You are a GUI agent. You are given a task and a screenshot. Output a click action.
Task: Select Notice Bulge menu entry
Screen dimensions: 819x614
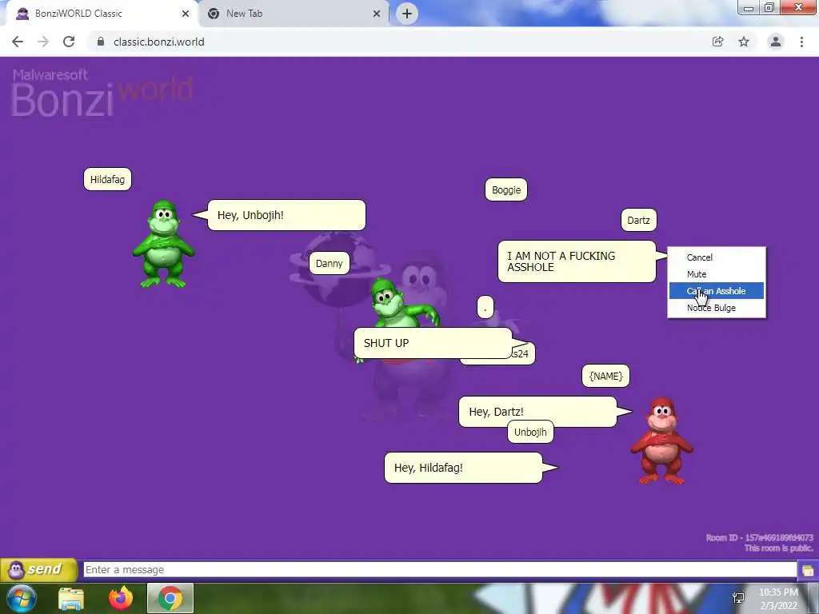(x=717, y=308)
